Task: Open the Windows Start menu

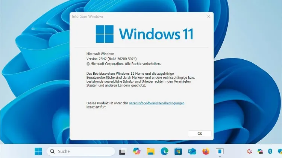Action: click(38, 151)
